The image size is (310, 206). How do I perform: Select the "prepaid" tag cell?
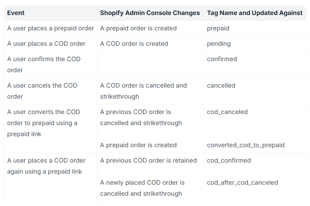[218, 28]
